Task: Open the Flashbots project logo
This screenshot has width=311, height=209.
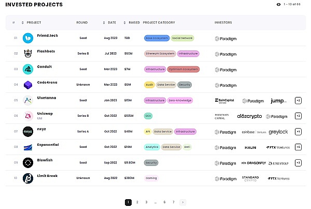Action: (x=28, y=53)
